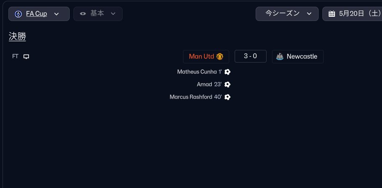Expand the FA Cup dropdown chevron
The image size is (382, 188).
tap(56, 14)
